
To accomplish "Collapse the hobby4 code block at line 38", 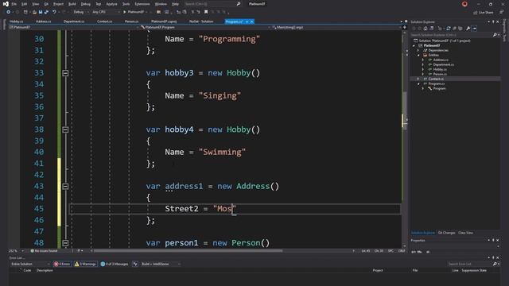I will (x=65, y=129).
